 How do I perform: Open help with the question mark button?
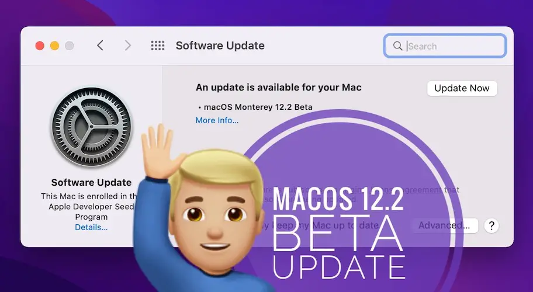click(491, 226)
